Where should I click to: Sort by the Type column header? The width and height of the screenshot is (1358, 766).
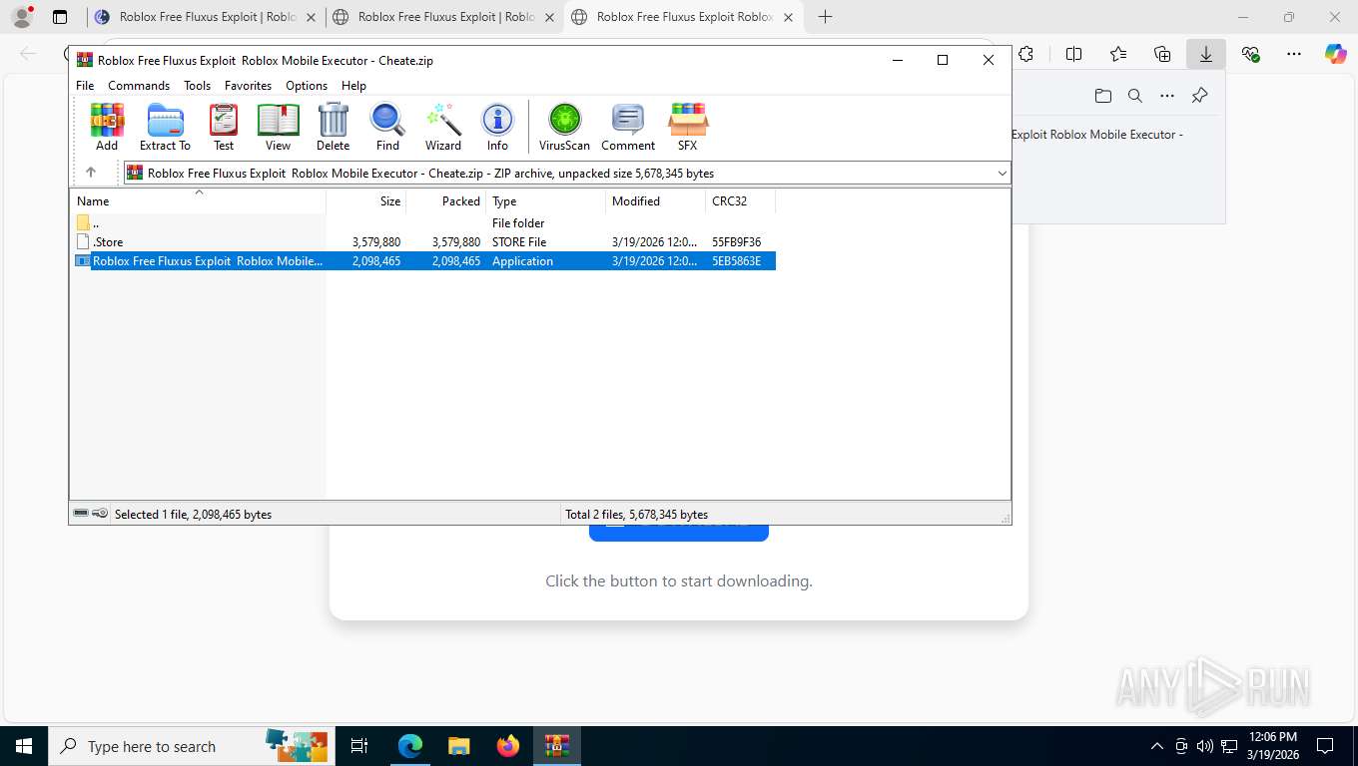pos(546,200)
